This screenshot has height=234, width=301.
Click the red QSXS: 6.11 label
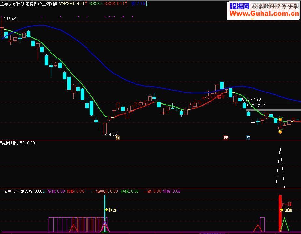(115, 4)
